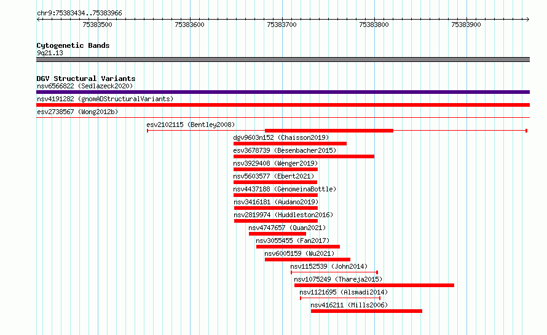Select dgv9603n152 (Chaisson2019) label

tap(281, 137)
